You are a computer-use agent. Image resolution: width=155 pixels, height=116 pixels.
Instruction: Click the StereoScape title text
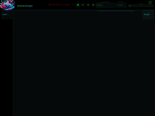pyautogui.click(x=25, y=6)
